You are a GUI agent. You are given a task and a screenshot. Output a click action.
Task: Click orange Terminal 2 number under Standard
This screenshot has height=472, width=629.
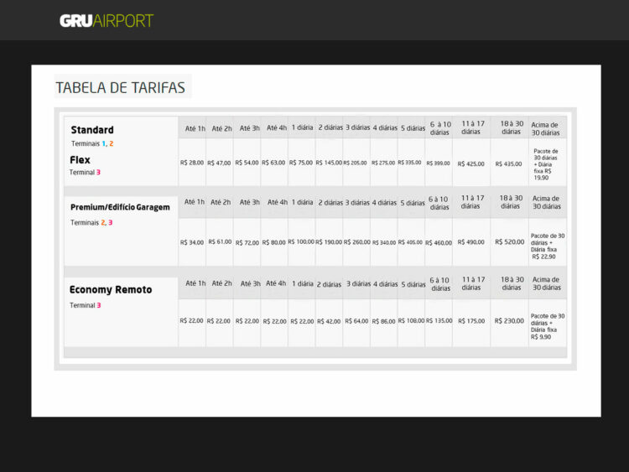pos(112,143)
